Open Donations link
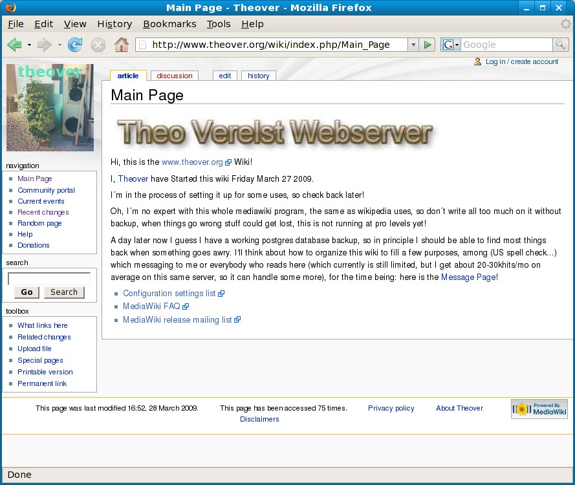This screenshot has width=575, height=485. point(34,245)
